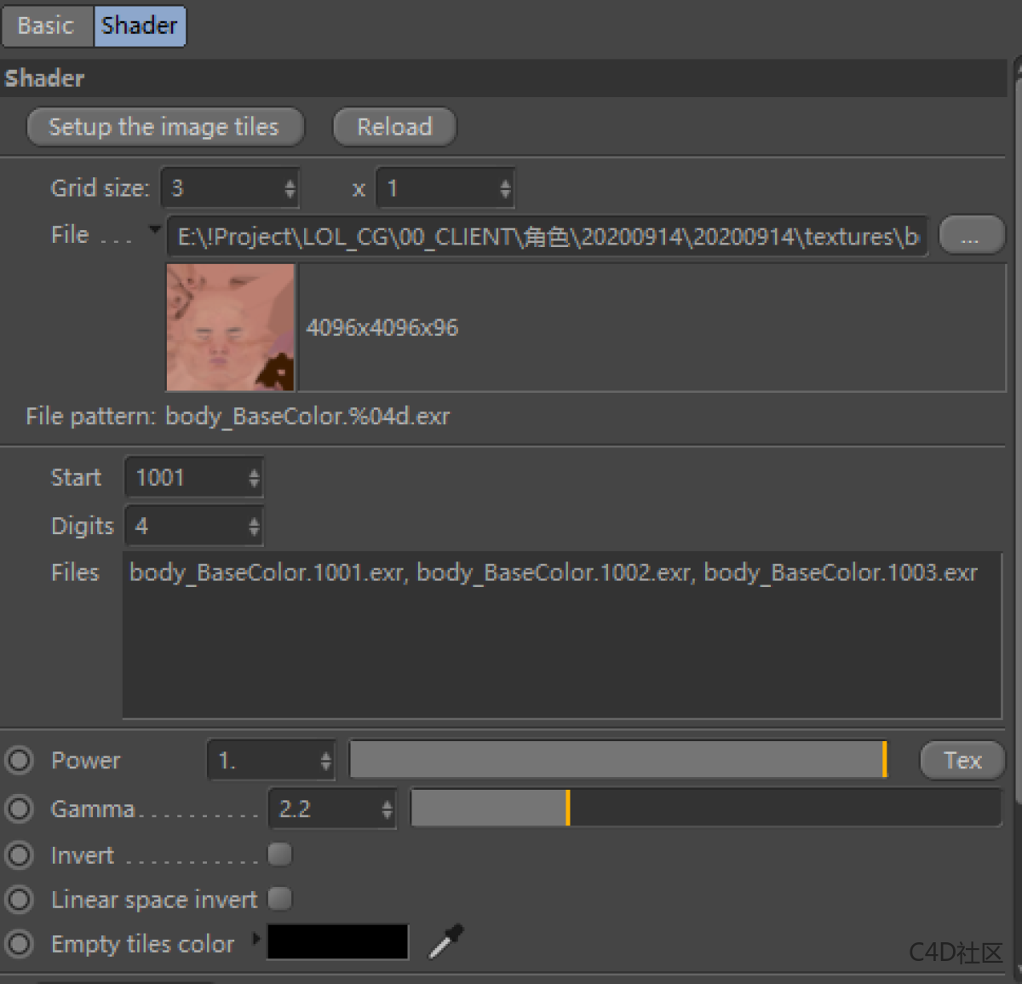
Task: Click the Gamma animation keyframe dot
Action: click(x=19, y=808)
